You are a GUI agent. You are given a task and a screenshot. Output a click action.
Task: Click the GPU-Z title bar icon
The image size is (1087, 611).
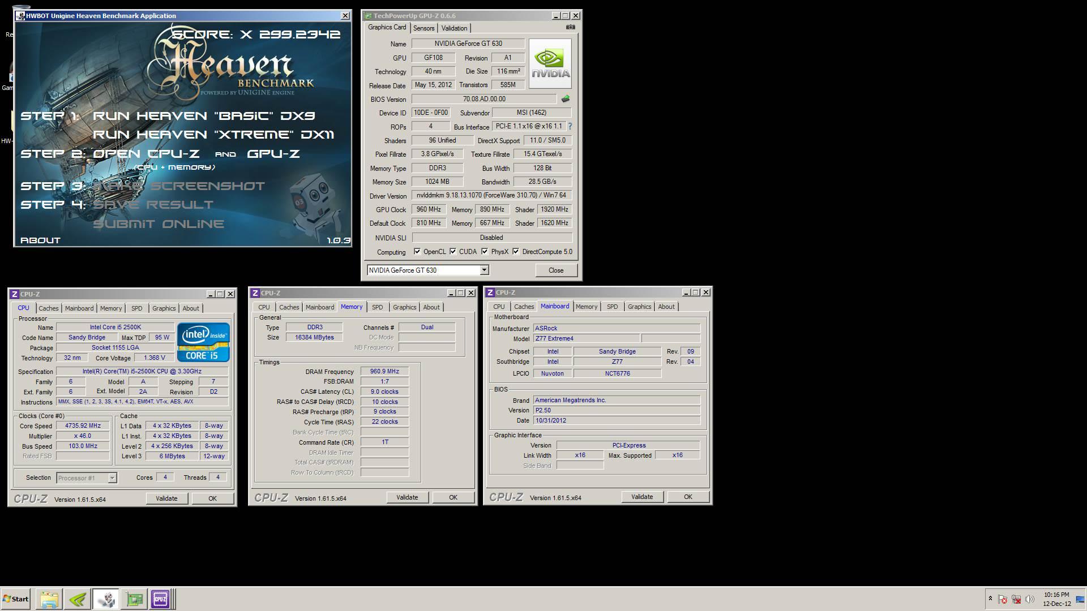click(368, 15)
